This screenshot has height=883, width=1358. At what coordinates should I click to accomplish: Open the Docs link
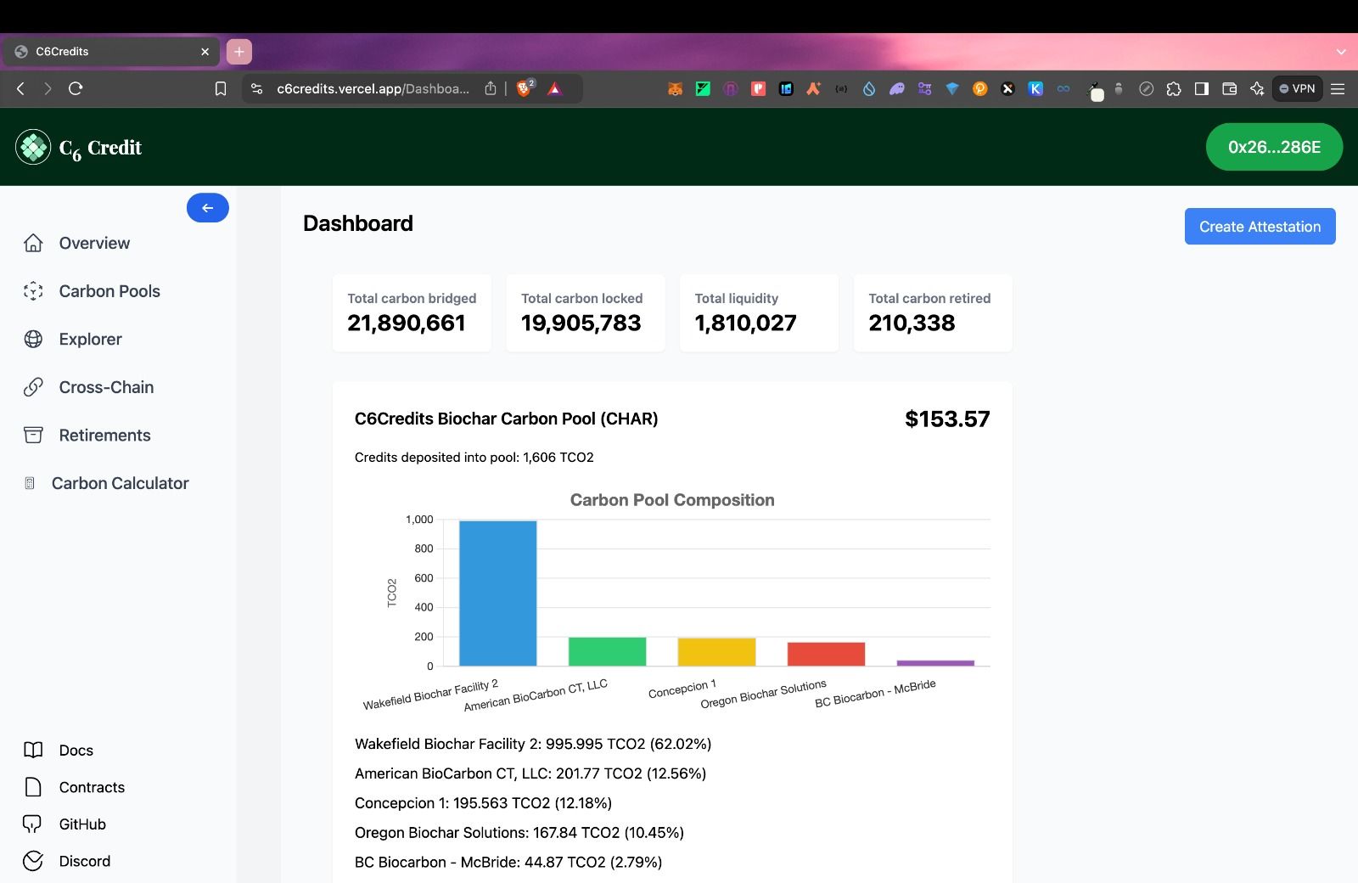[x=76, y=751]
